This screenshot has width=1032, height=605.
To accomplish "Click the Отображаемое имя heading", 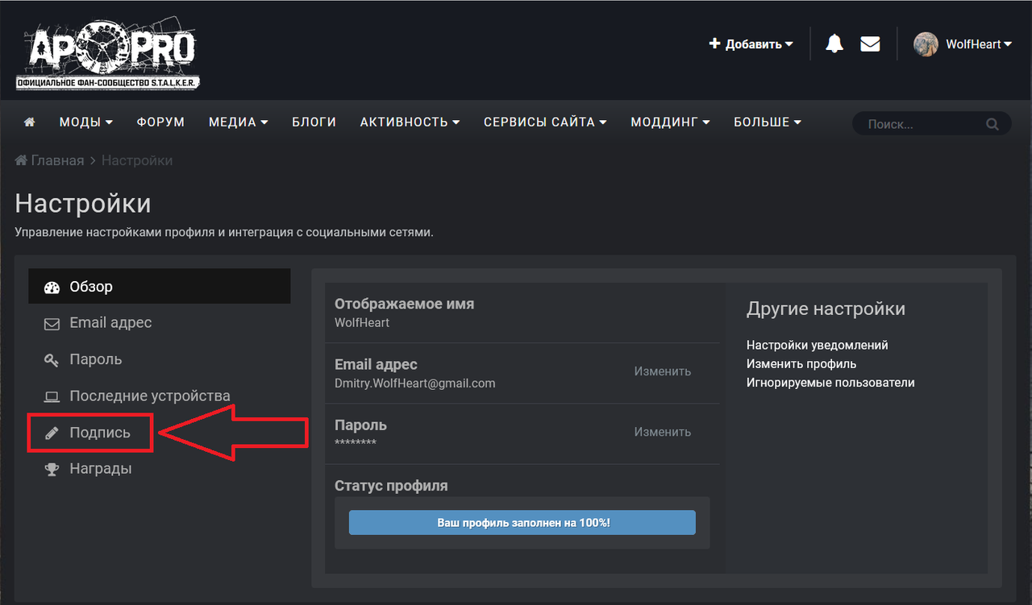I will [x=405, y=304].
